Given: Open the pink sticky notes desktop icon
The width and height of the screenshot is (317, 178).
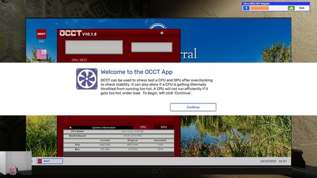Looking at the screenshot, I should point(42,54).
